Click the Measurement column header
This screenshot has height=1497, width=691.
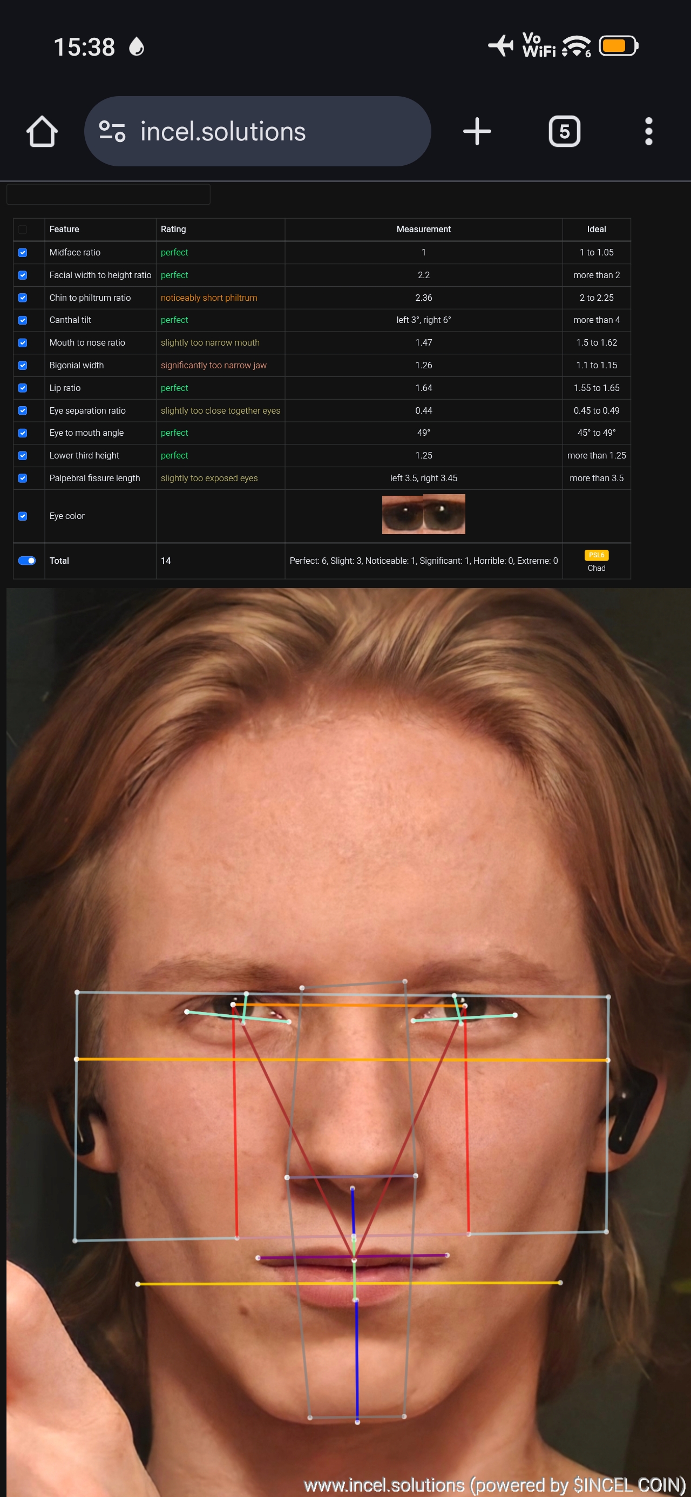click(x=423, y=230)
